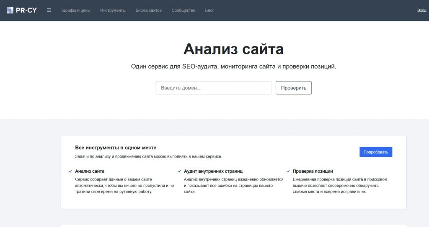The height and width of the screenshot is (227, 429).
Task: Click the PR-CY logo
Action: [x=22, y=10]
